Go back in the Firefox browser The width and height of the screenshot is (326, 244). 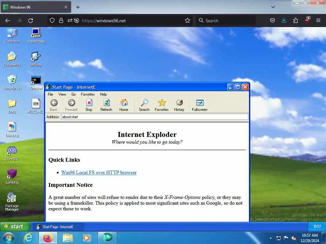point(8,21)
